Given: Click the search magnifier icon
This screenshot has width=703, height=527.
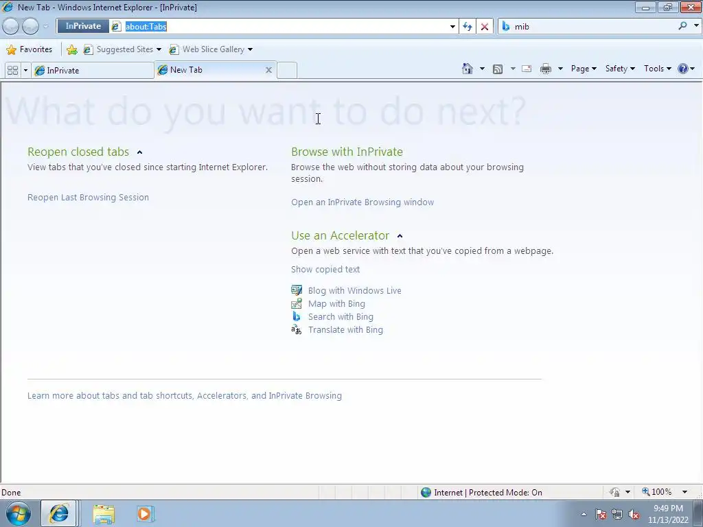Looking at the screenshot, I should [x=682, y=26].
